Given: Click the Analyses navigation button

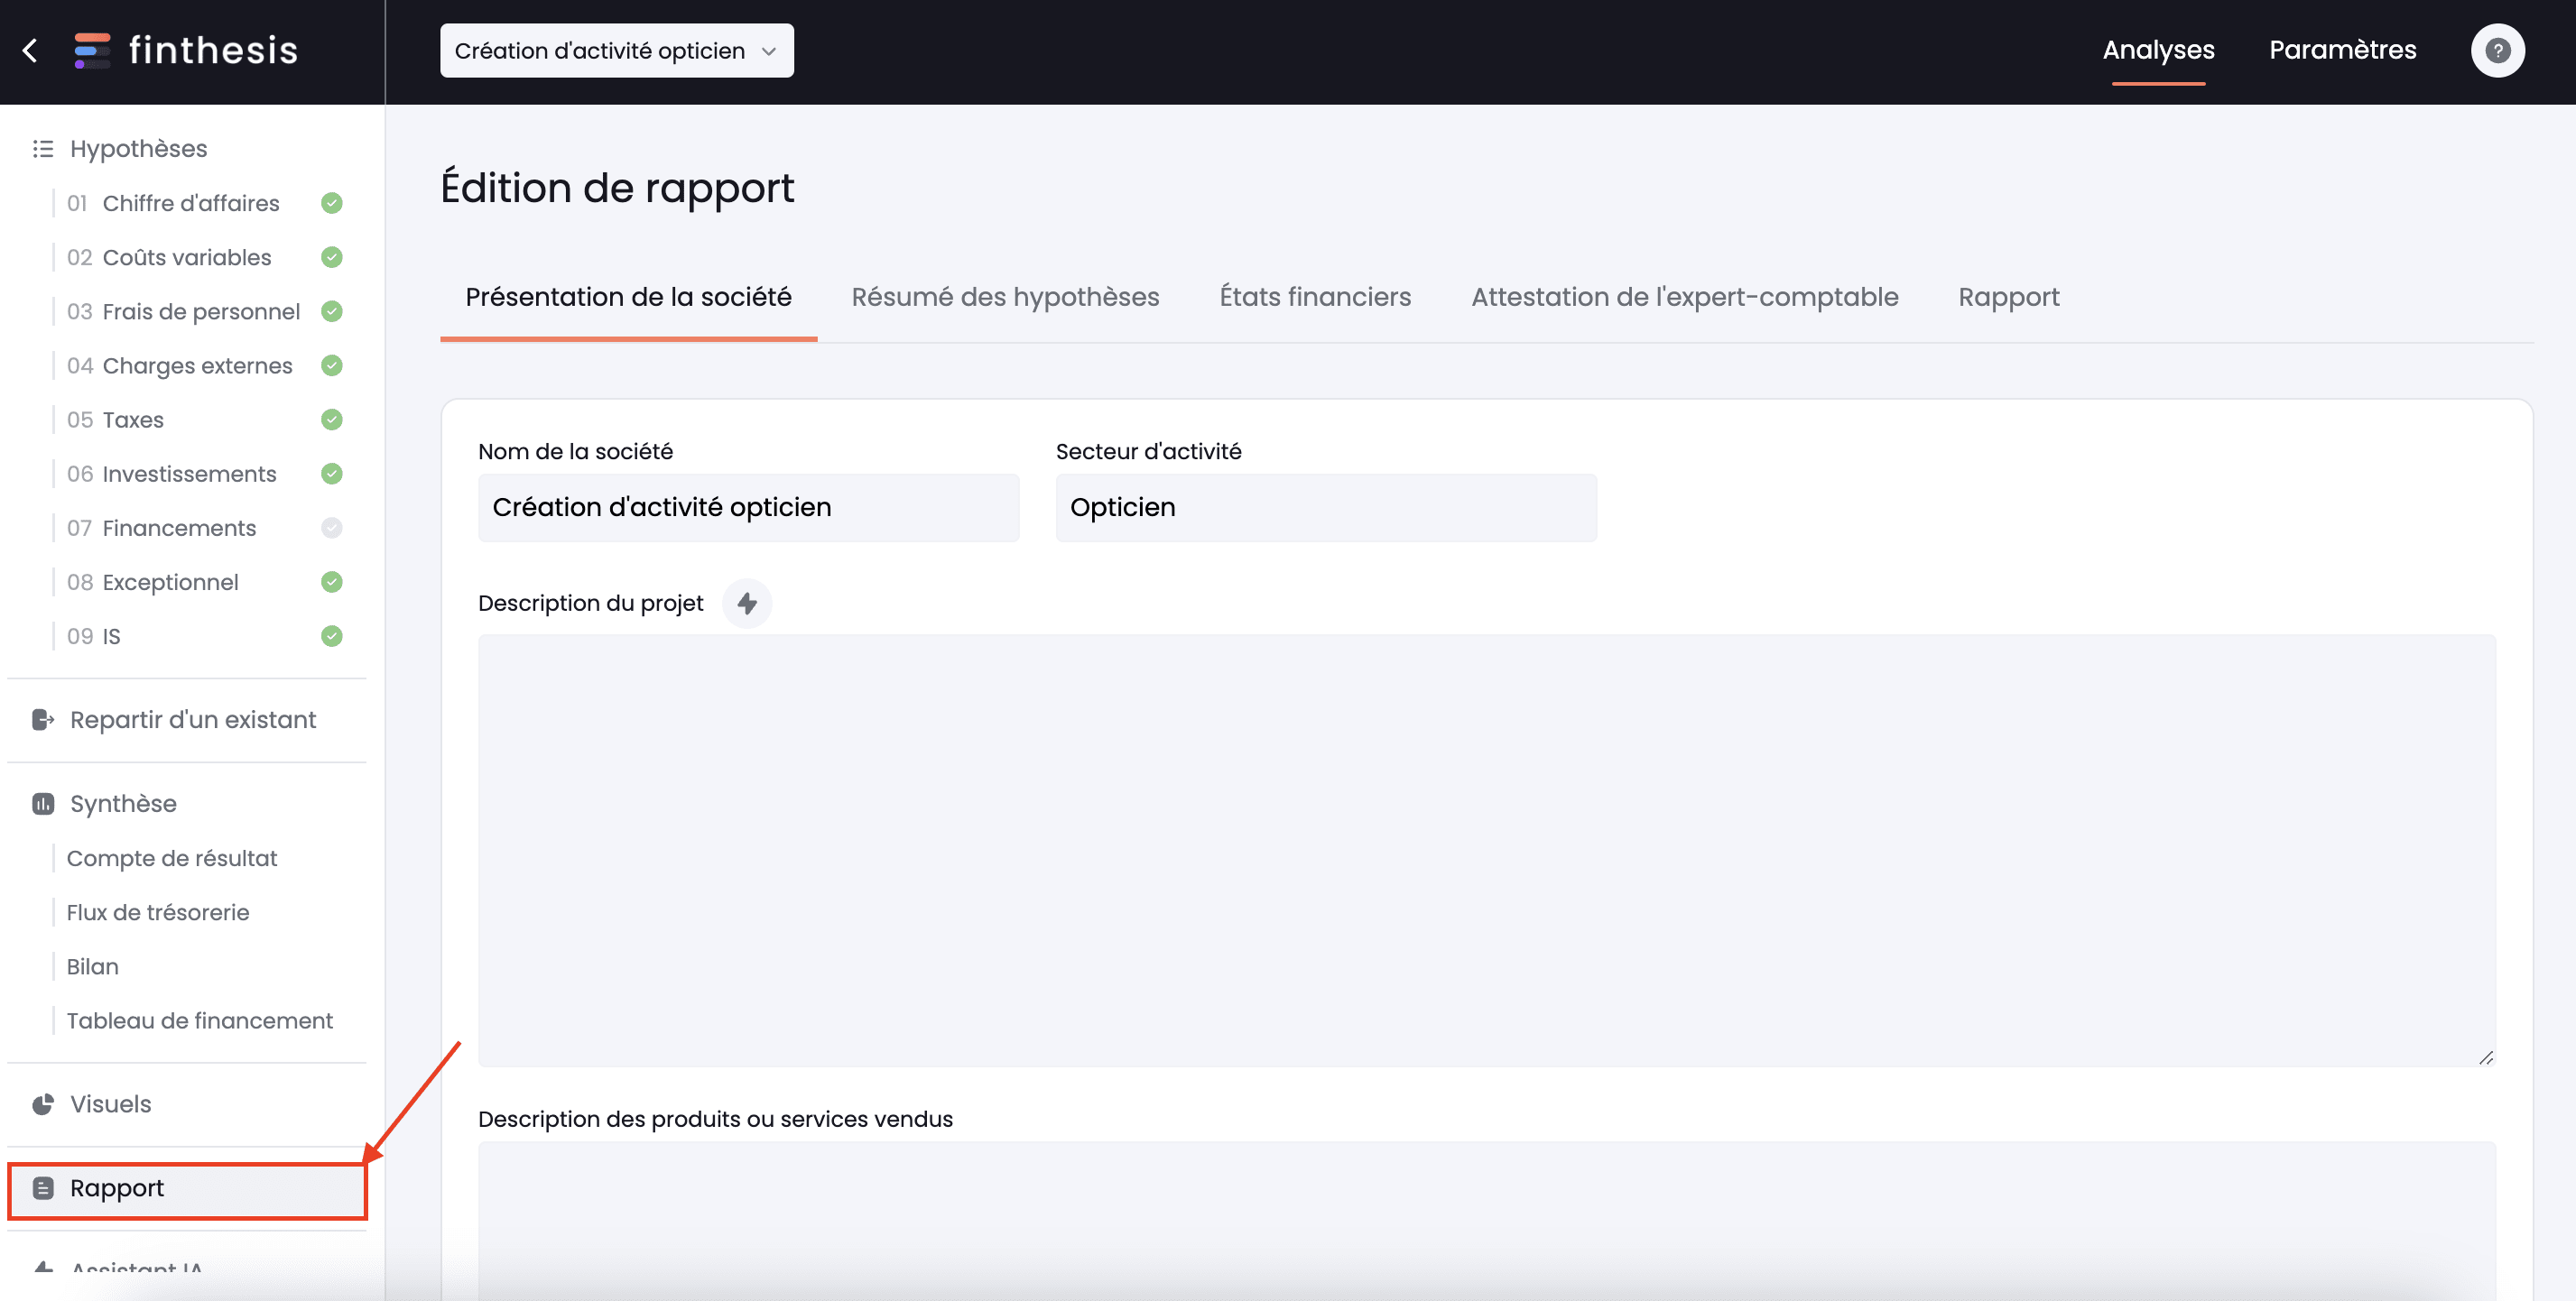Looking at the screenshot, I should pos(2159,50).
